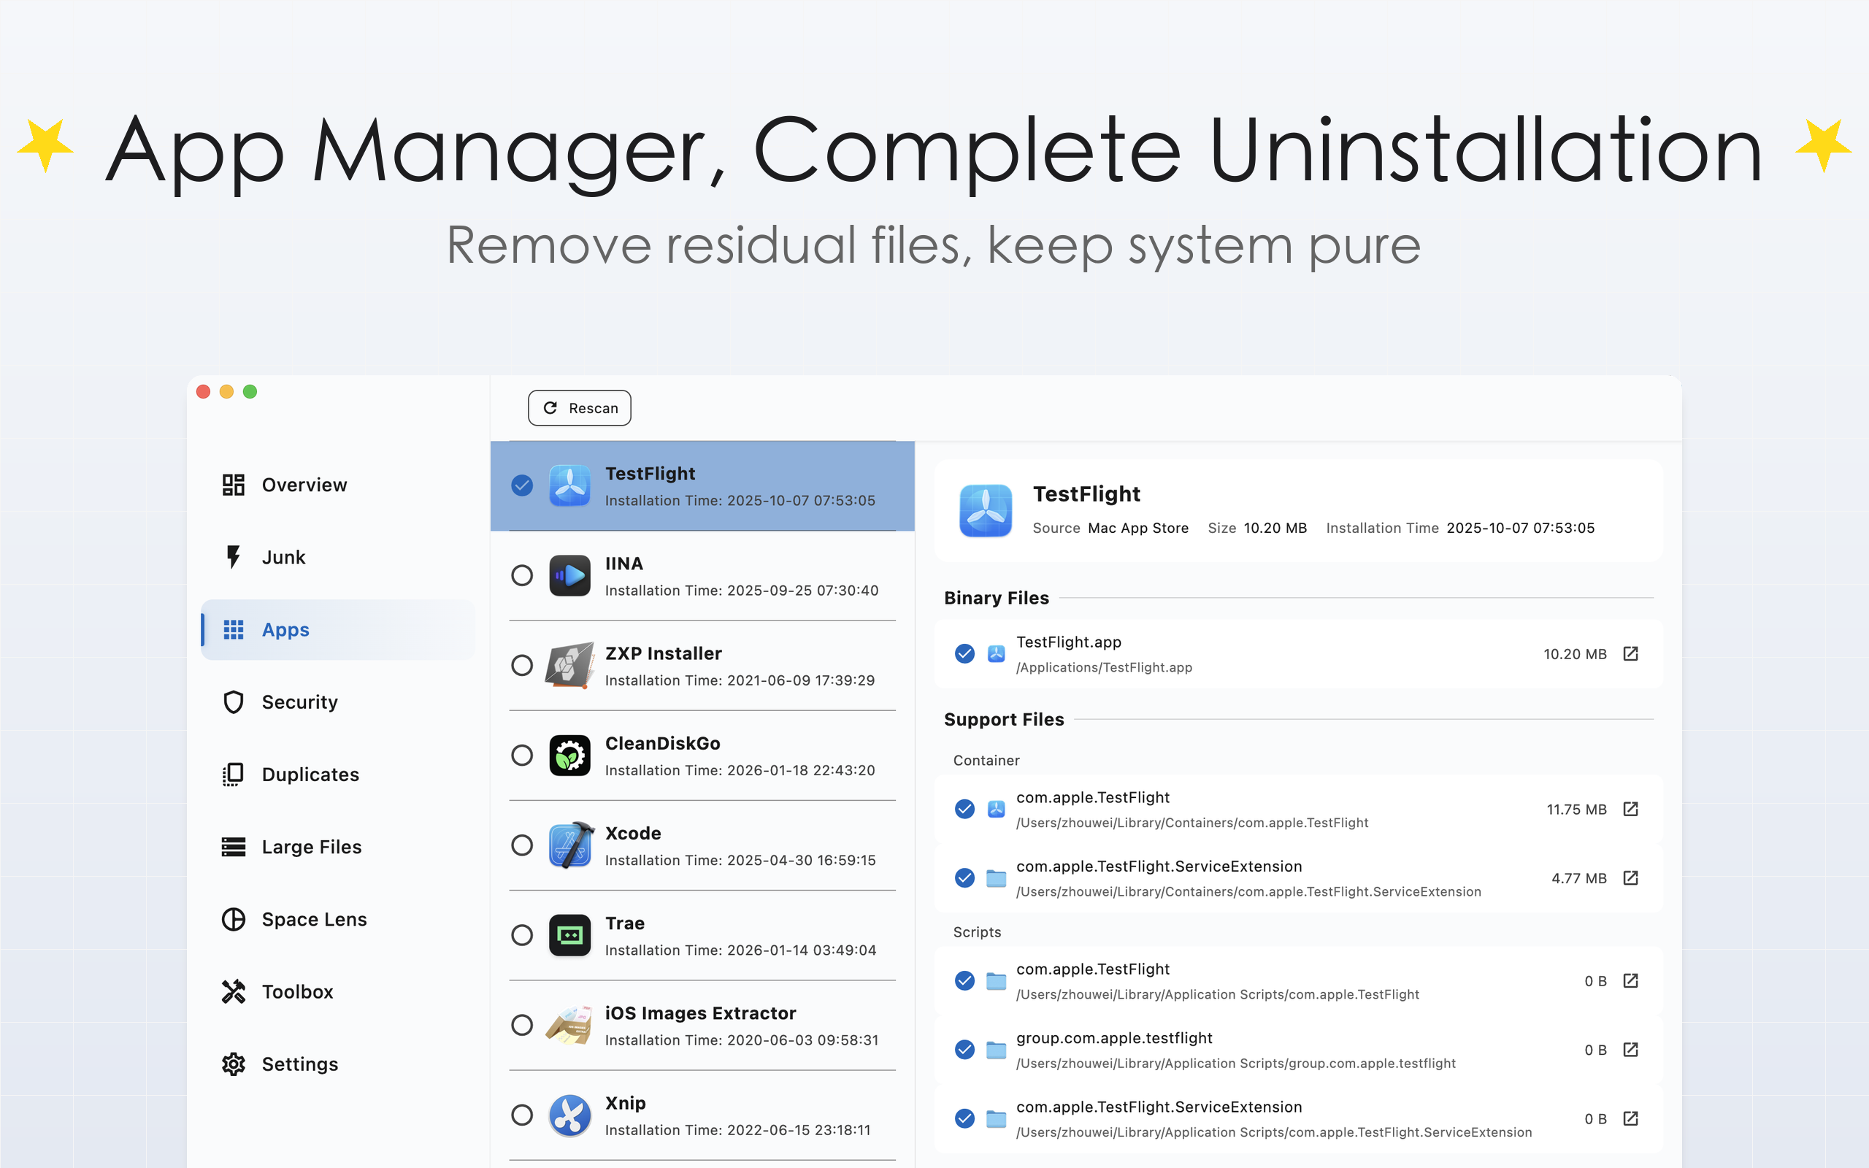Open the Large Files scanner
This screenshot has height=1168, width=1869.
tap(310, 846)
